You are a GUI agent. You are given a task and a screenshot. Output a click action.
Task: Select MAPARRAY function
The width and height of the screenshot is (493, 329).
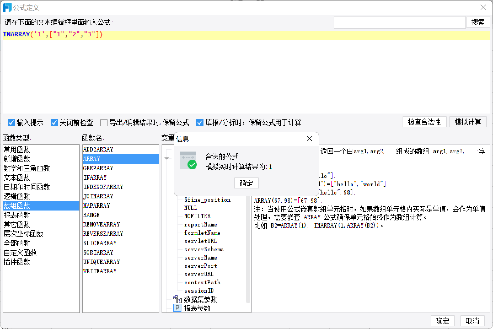tap(120, 206)
